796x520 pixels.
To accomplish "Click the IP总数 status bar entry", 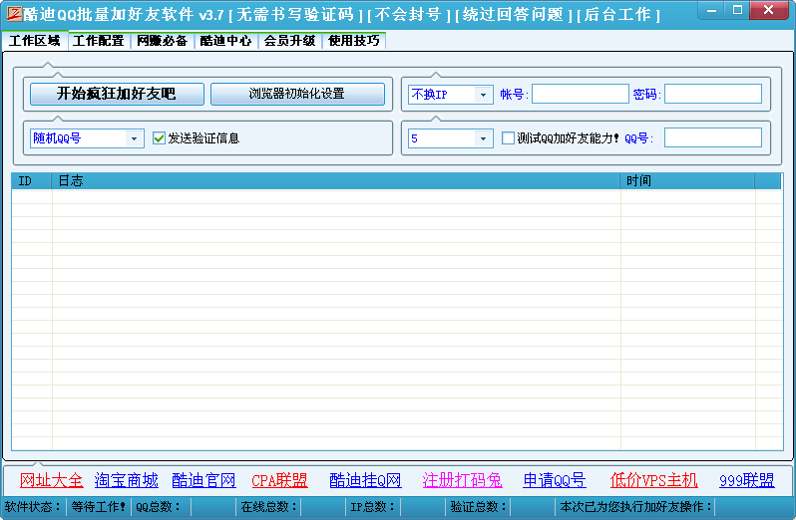I will pyautogui.click(x=373, y=507).
